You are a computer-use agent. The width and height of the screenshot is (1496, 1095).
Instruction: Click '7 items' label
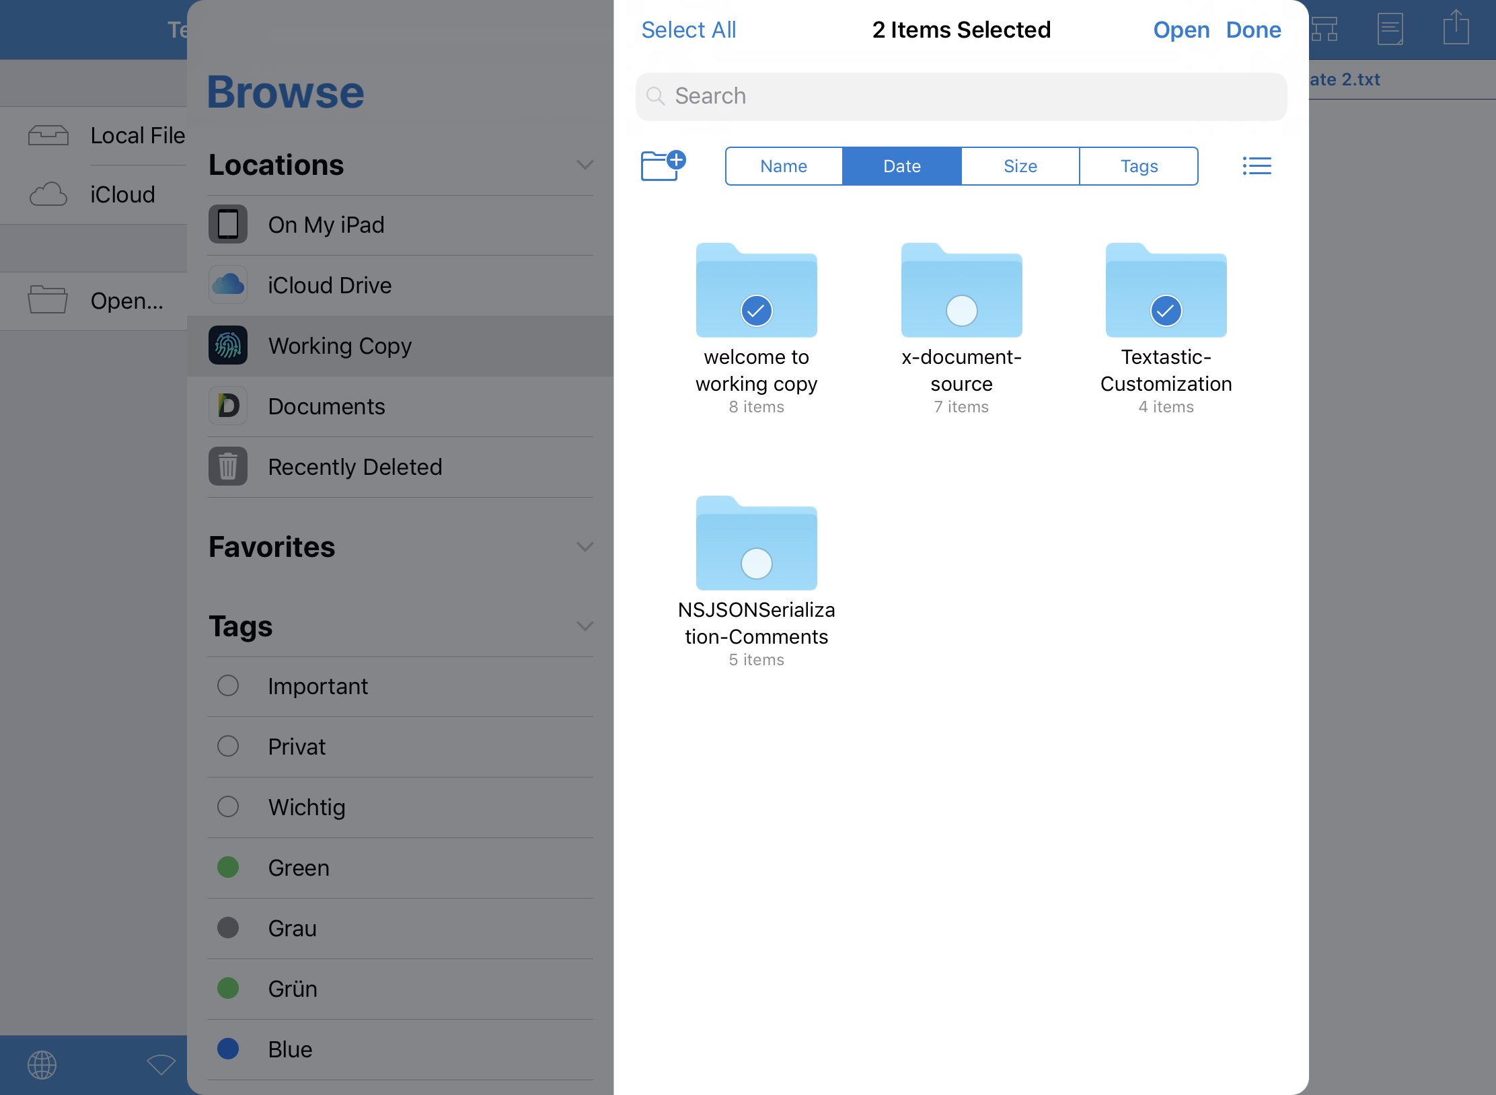click(962, 407)
